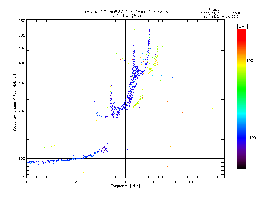
Task: Click y-axis tick label "75"
Action: (23, 177)
